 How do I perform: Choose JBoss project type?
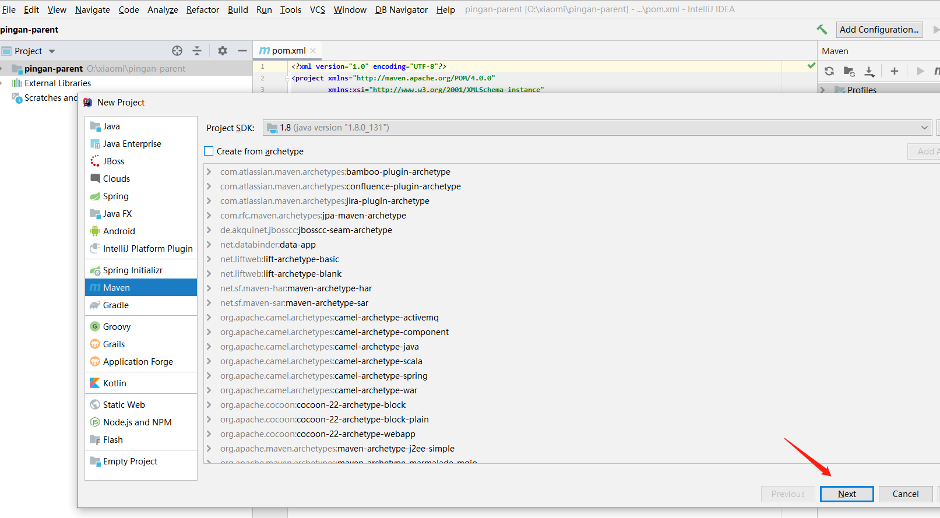140,161
